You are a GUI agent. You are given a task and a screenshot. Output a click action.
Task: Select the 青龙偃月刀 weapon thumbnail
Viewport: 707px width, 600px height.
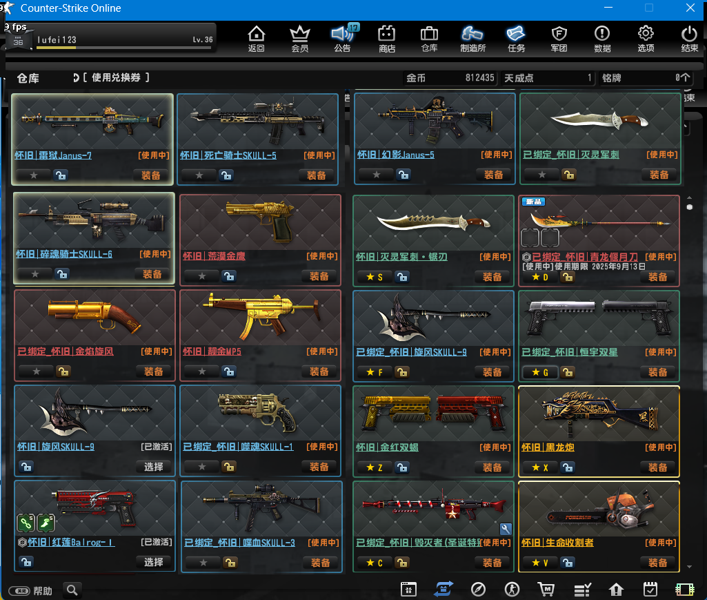click(599, 222)
